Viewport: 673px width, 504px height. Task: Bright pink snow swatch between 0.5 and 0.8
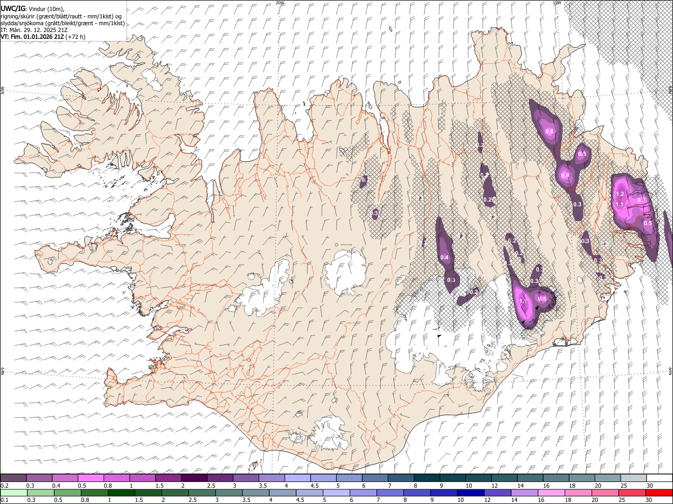[x=90, y=478]
